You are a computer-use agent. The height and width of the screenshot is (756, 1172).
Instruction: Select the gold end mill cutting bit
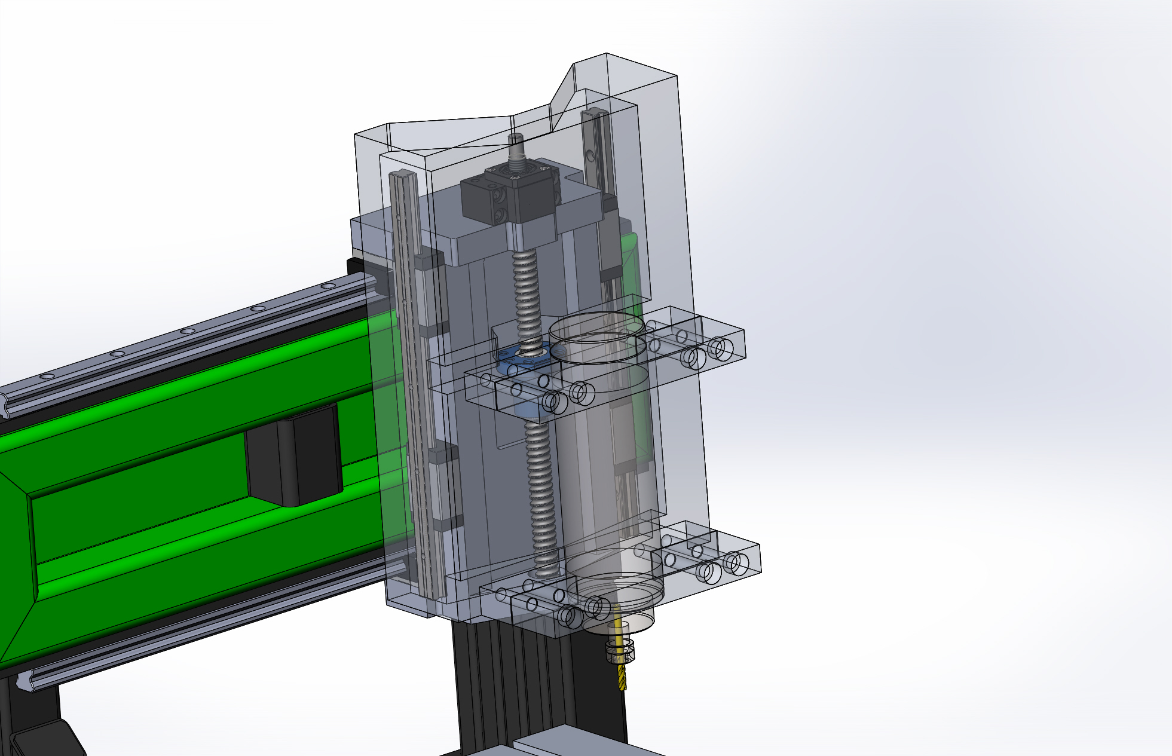coord(622,677)
